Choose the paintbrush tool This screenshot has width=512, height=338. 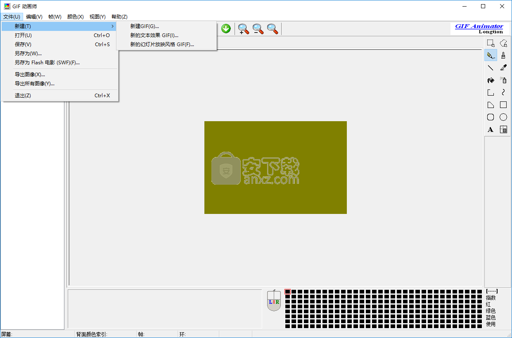[x=503, y=55]
